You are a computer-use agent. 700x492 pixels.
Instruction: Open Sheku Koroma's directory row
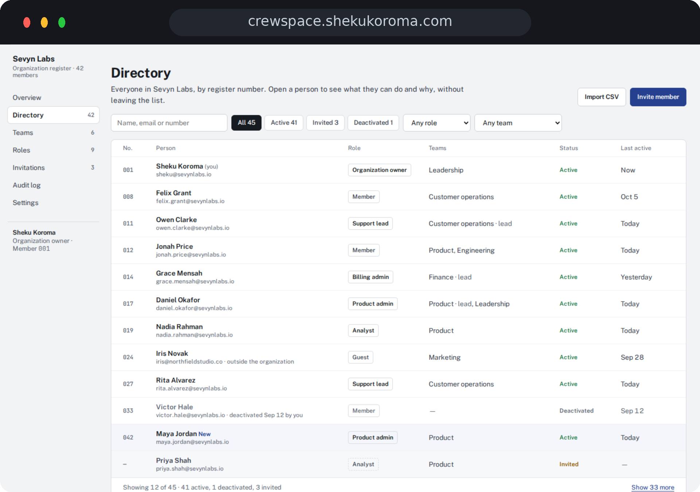coord(398,170)
